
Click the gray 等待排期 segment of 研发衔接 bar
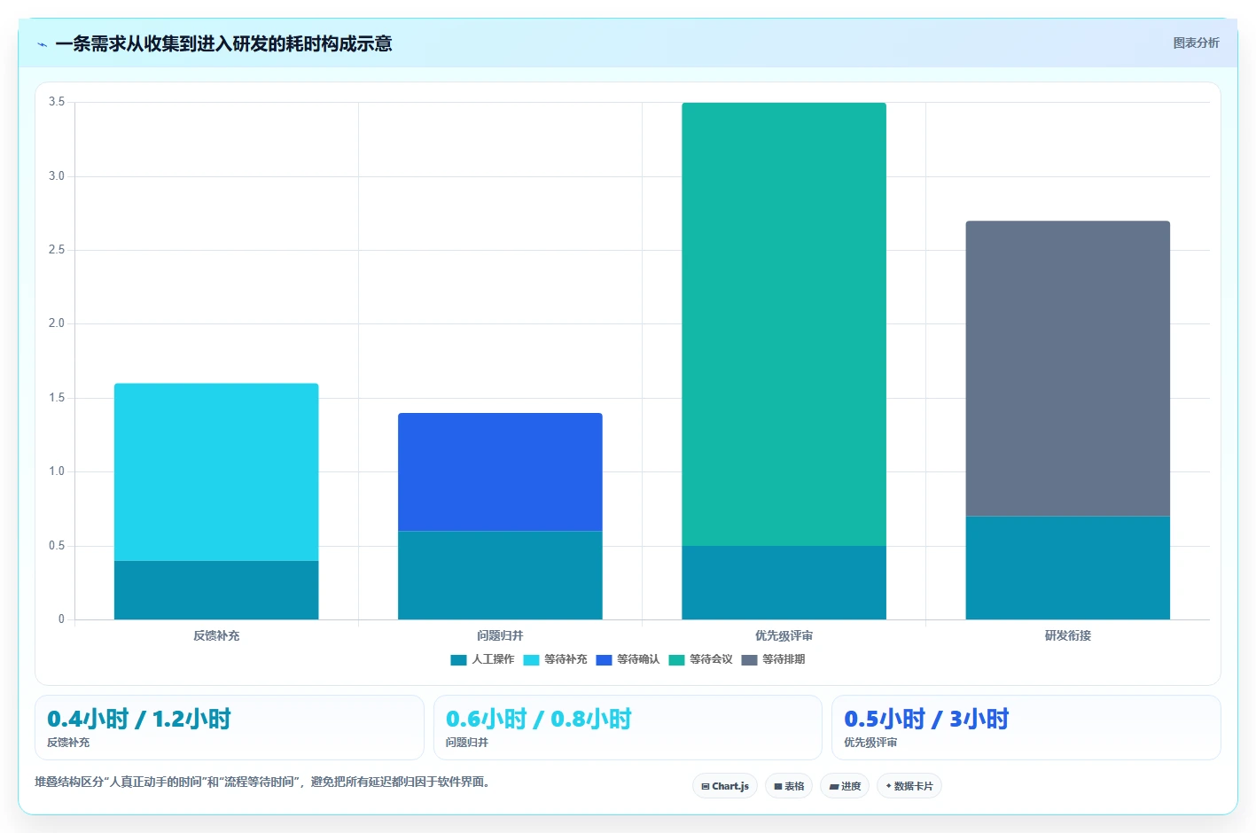coord(1067,368)
